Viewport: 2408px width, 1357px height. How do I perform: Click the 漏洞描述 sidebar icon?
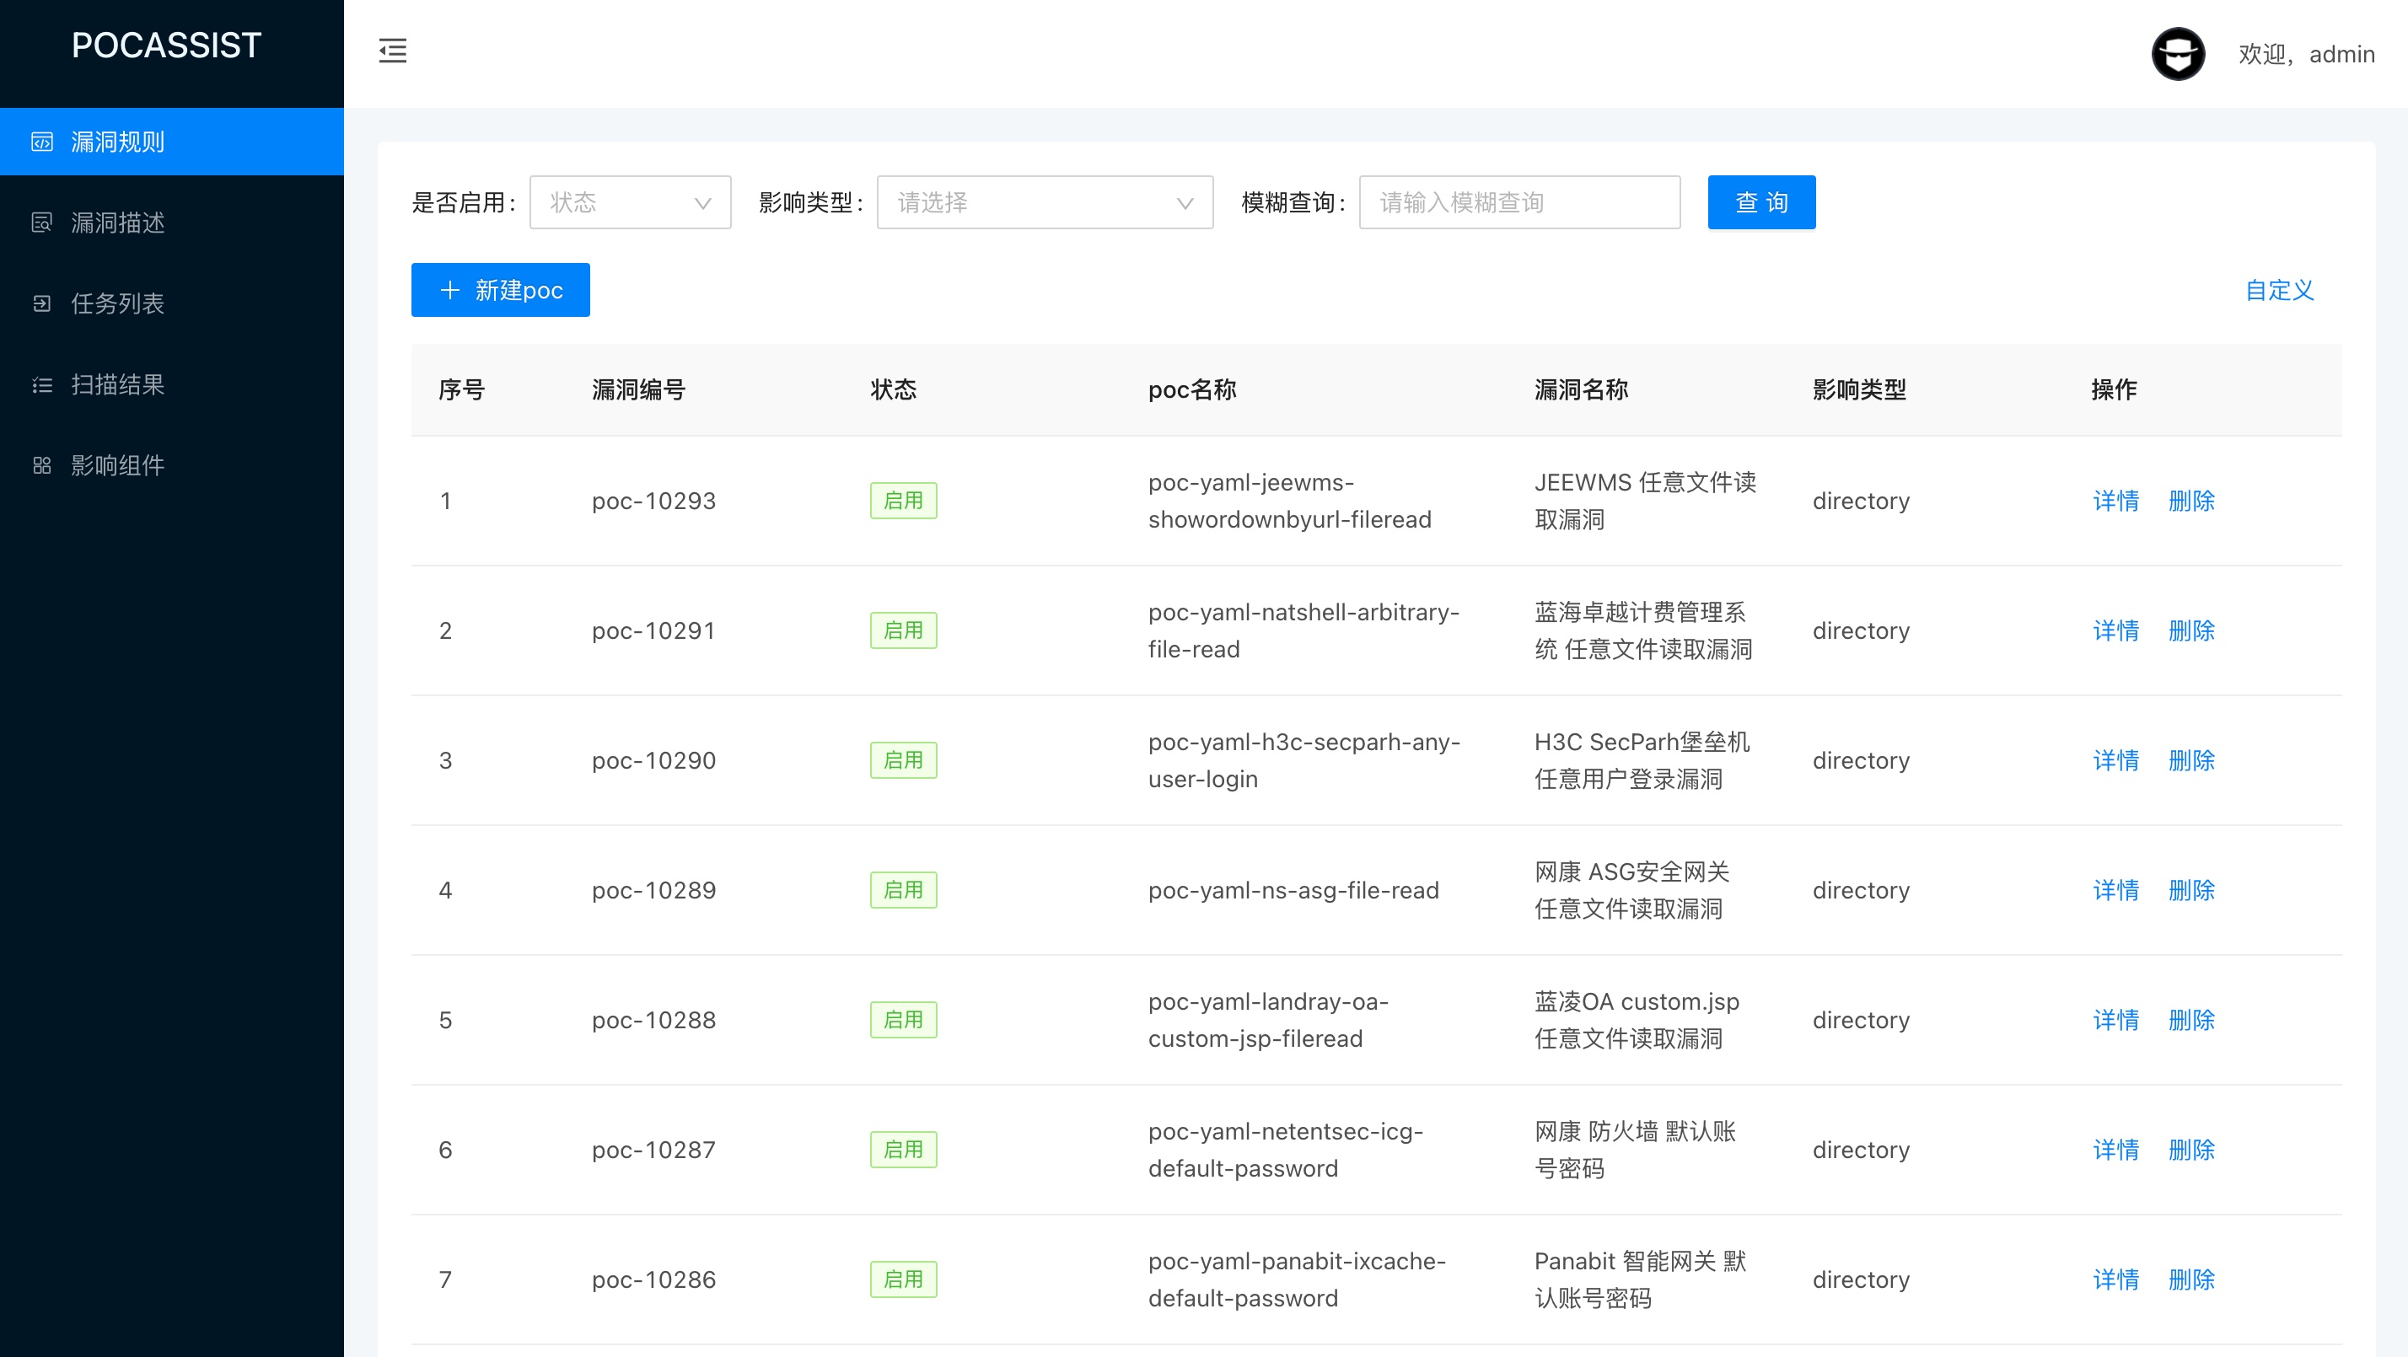tap(42, 223)
